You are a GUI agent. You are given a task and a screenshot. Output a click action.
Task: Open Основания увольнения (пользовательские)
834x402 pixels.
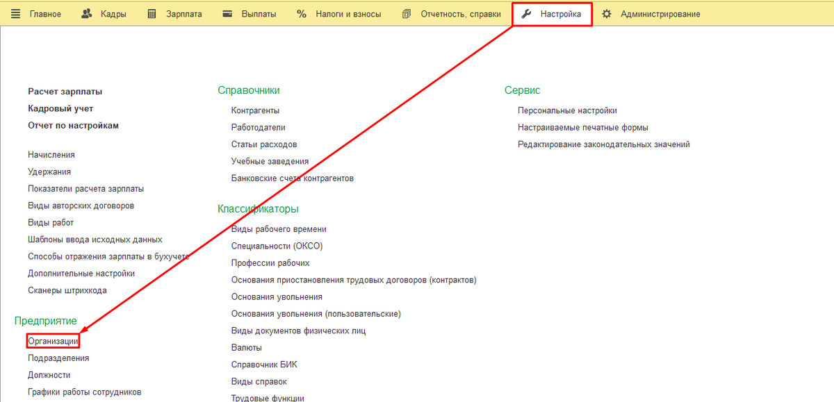pos(316,314)
